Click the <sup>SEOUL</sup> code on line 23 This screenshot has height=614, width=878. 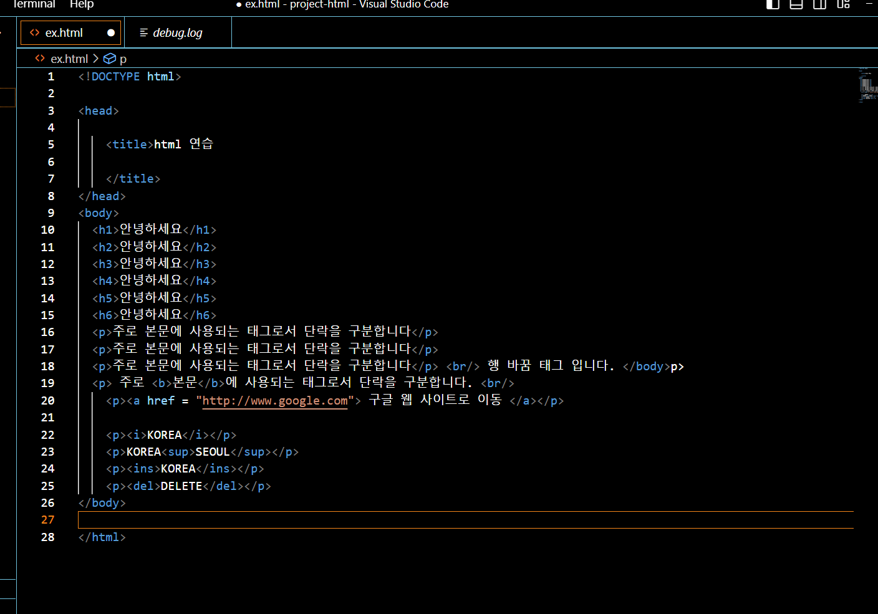219,452
